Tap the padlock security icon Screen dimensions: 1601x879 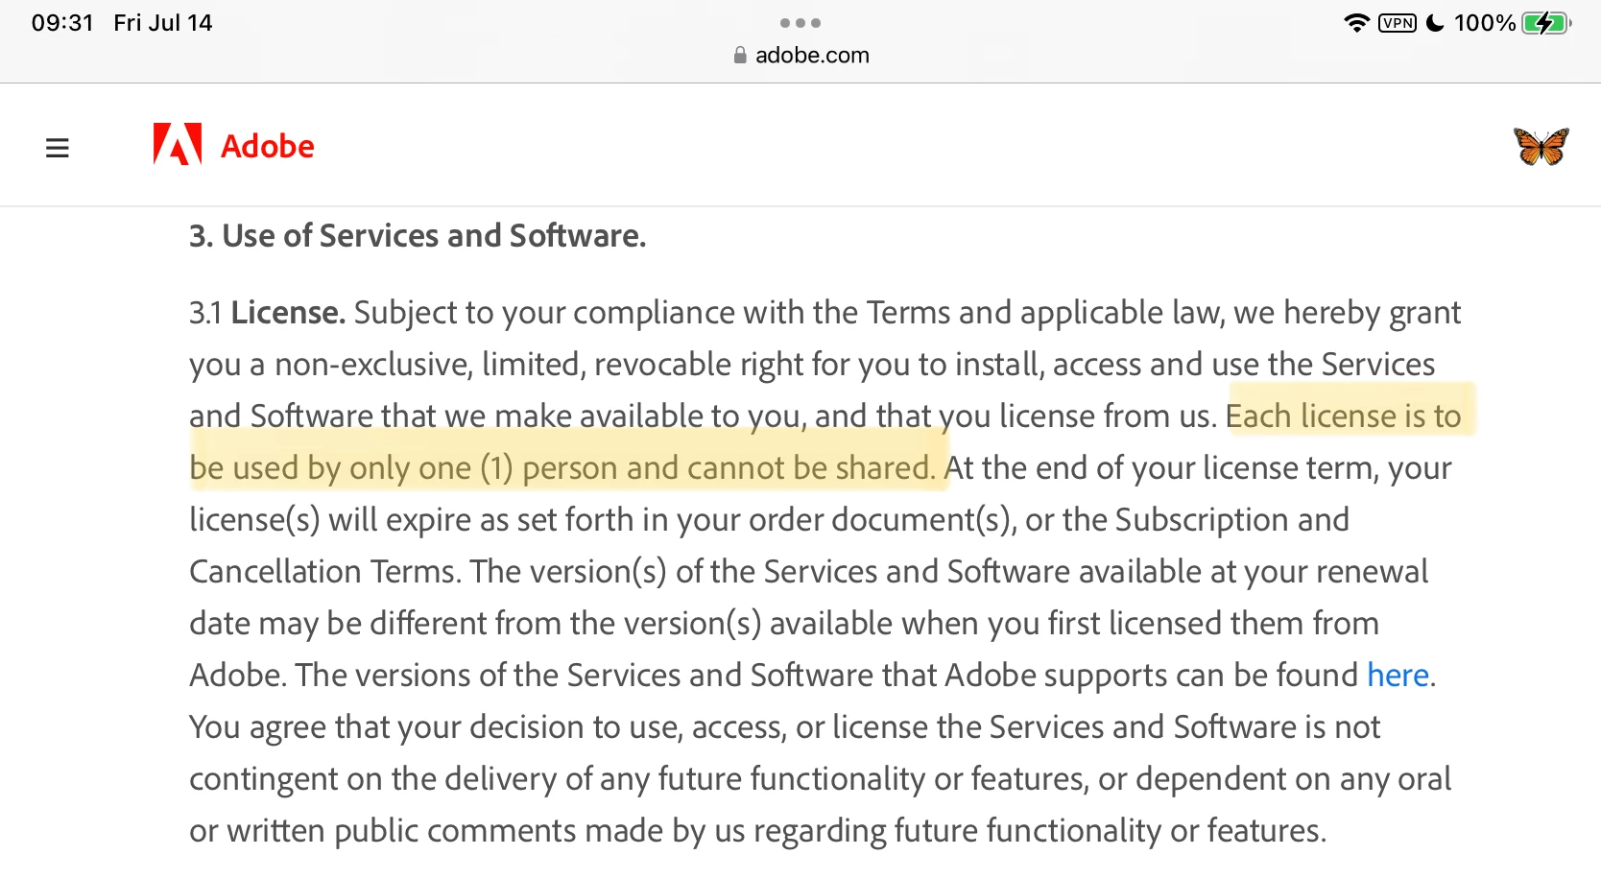(740, 55)
